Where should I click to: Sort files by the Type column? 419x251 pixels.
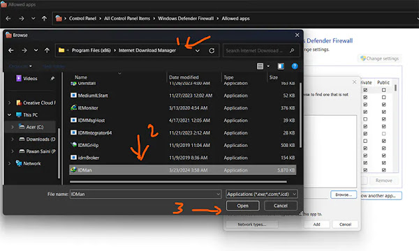pyautogui.click(x=229, y=77)
